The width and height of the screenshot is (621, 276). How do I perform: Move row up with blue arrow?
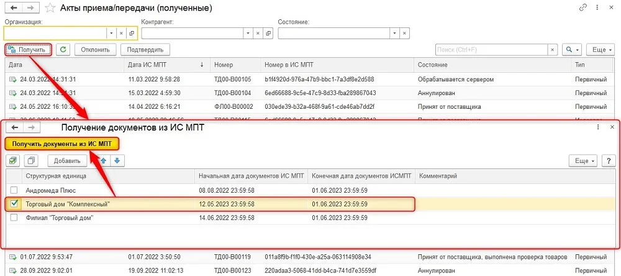point(103,160)
